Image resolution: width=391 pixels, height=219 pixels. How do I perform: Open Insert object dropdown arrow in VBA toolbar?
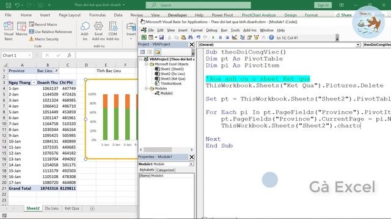(156, 38)
